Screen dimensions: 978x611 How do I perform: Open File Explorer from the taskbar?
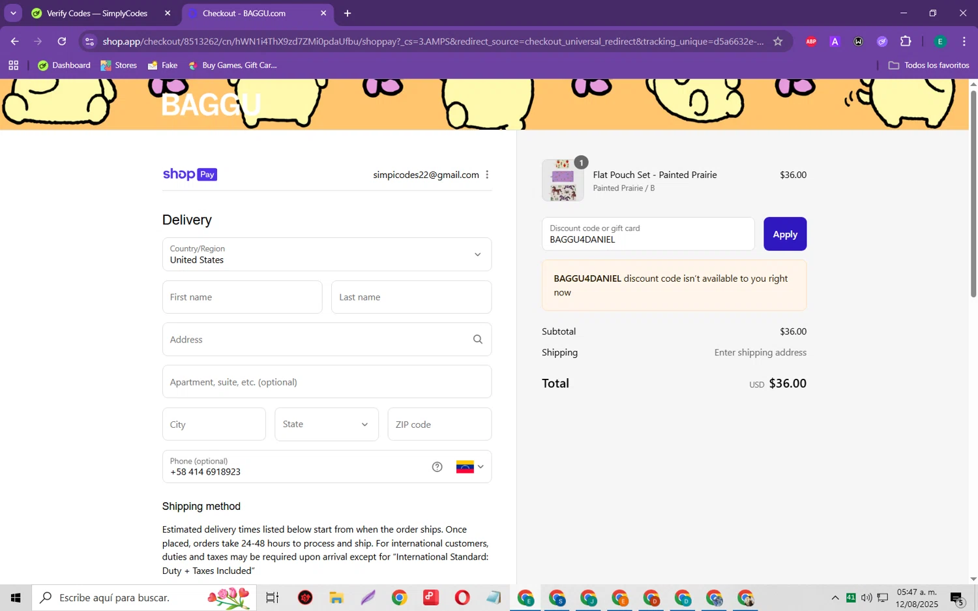pos(336,597)
